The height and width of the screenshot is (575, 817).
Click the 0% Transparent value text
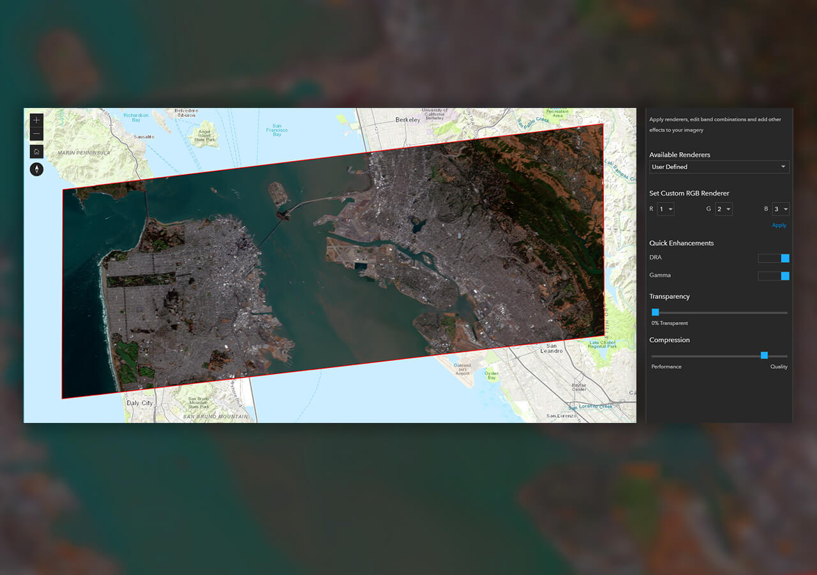pyautogui.click(x=670, y=323)
